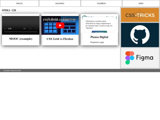Open the MOOC video more-options menu
The height and width of the screenshot is (120, 160).
[x=36, y=29]
